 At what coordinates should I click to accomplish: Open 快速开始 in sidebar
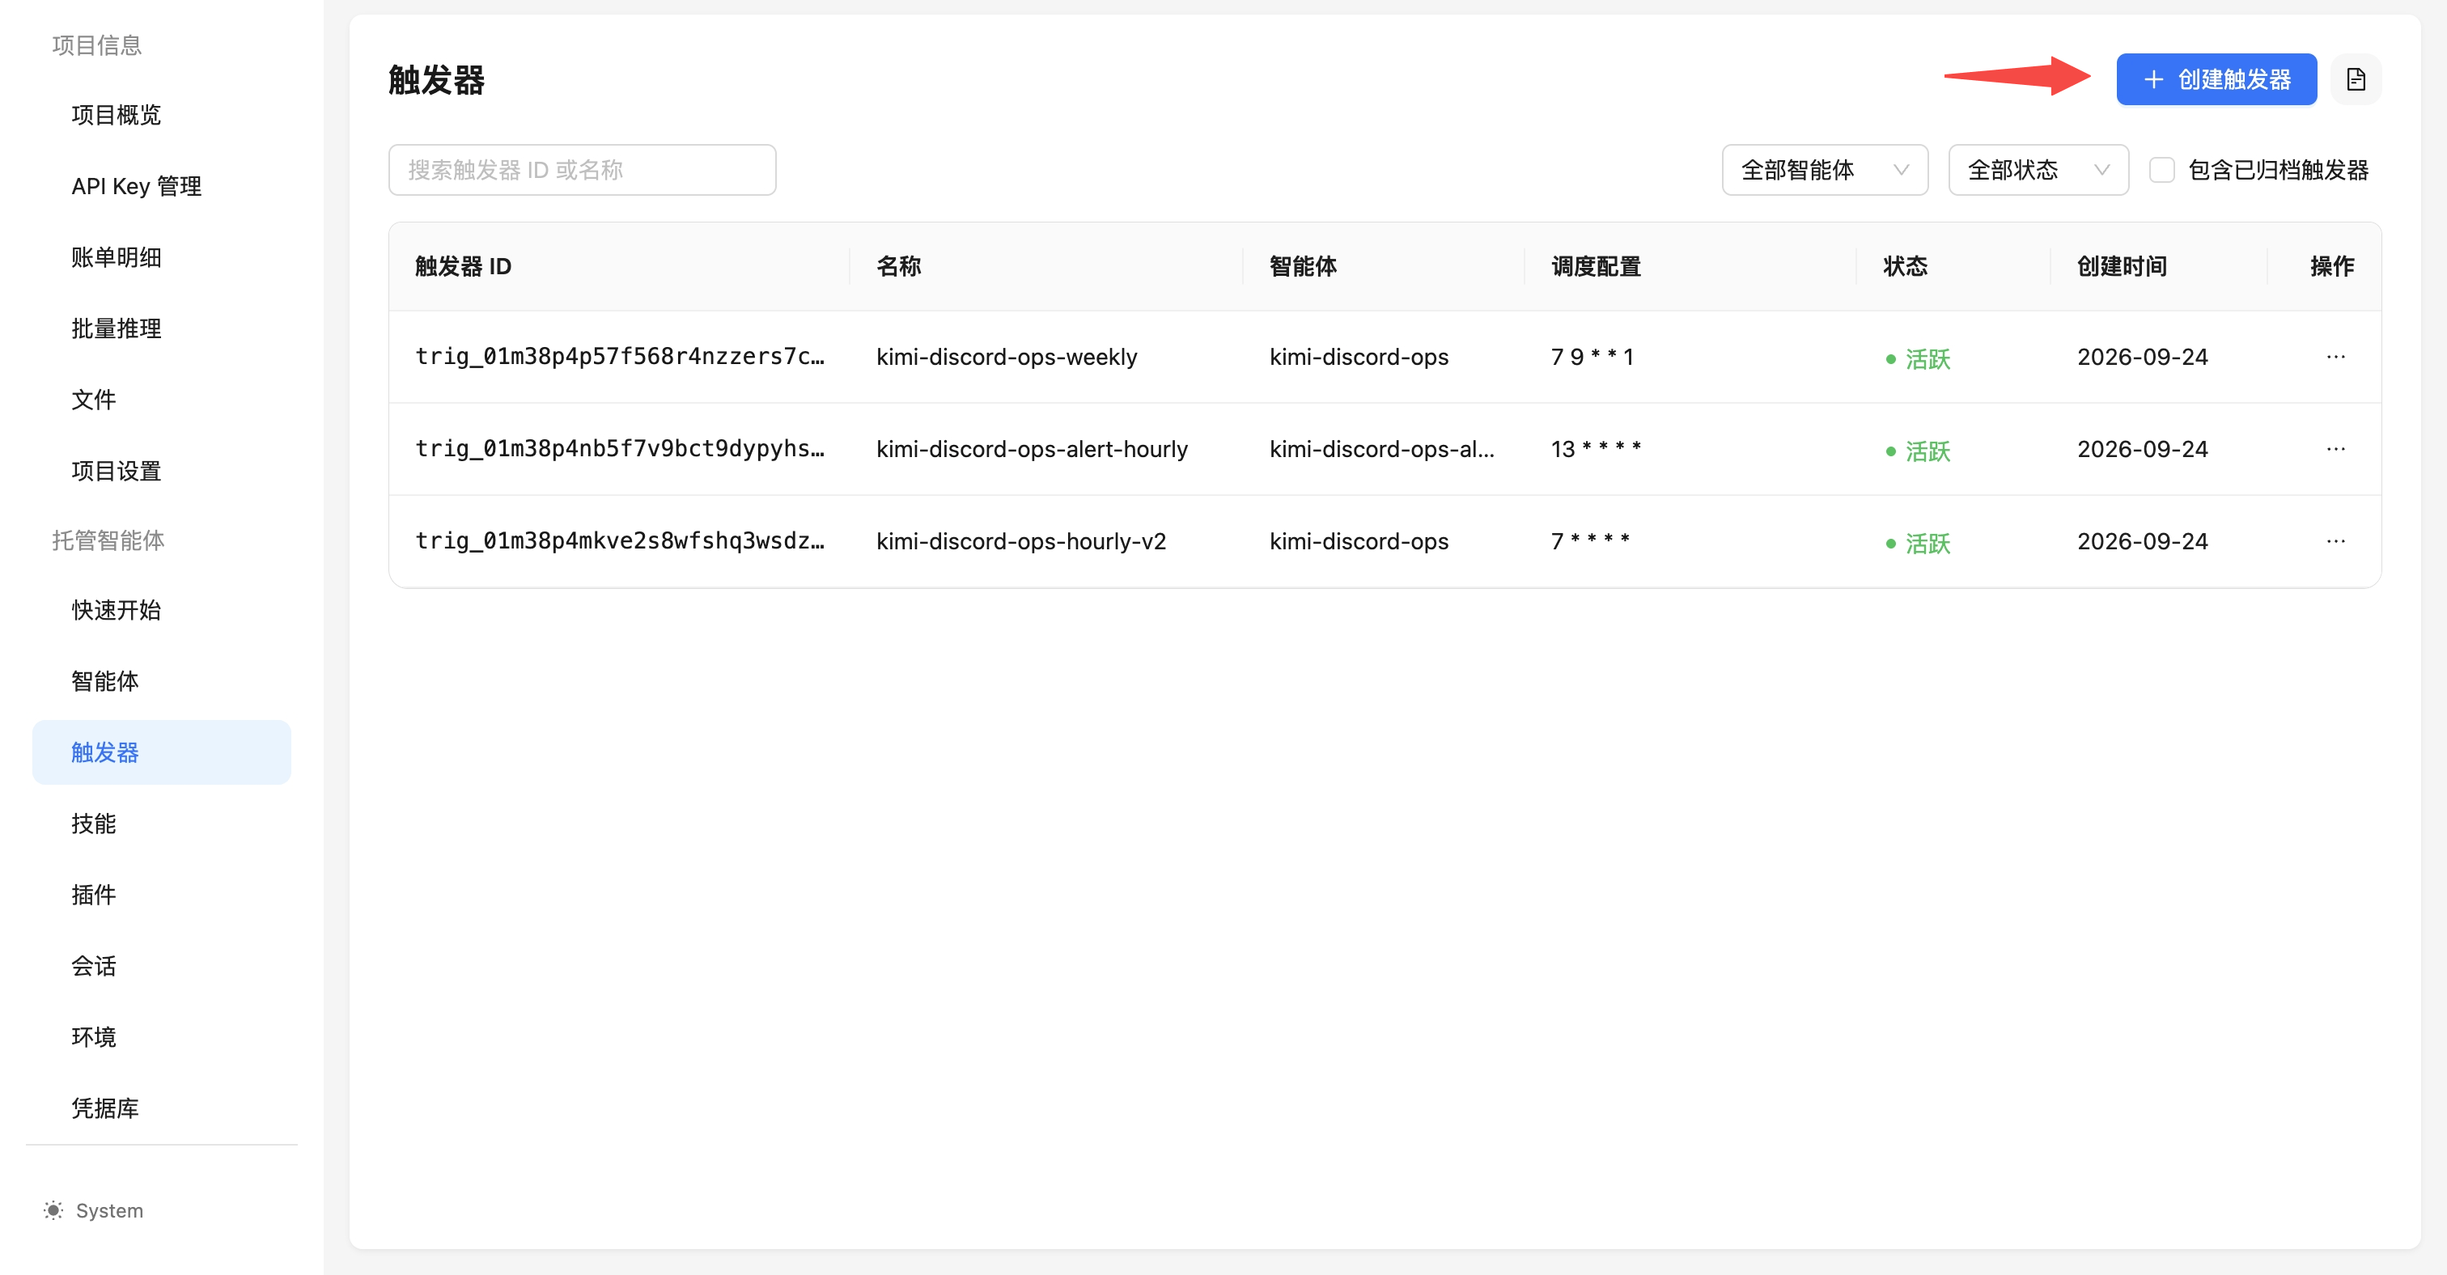(x=162, y=609)
